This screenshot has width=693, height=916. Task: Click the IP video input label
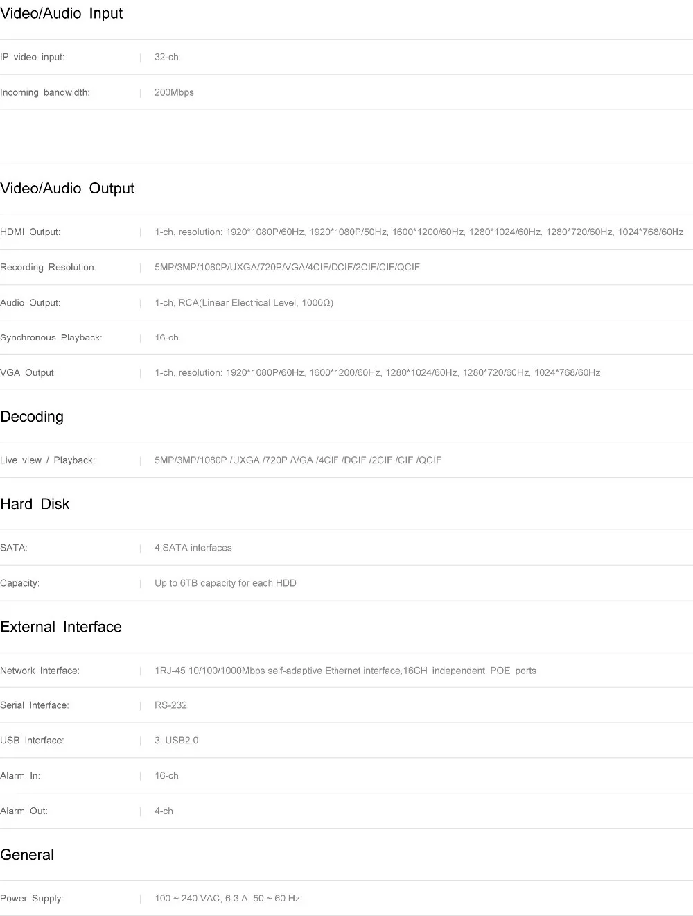33,58
